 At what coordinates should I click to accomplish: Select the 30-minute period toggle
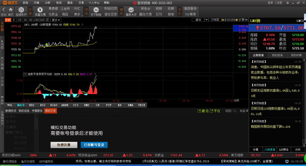coord(25,20)
